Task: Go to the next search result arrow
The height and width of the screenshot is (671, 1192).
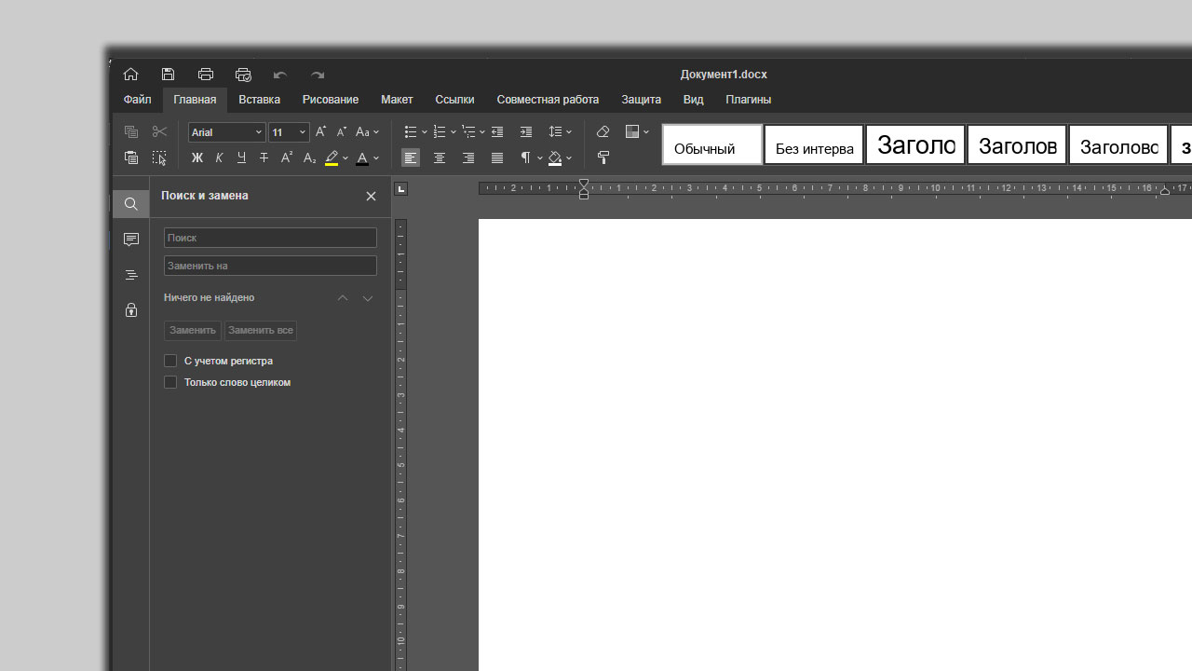Action: (368, 298)
